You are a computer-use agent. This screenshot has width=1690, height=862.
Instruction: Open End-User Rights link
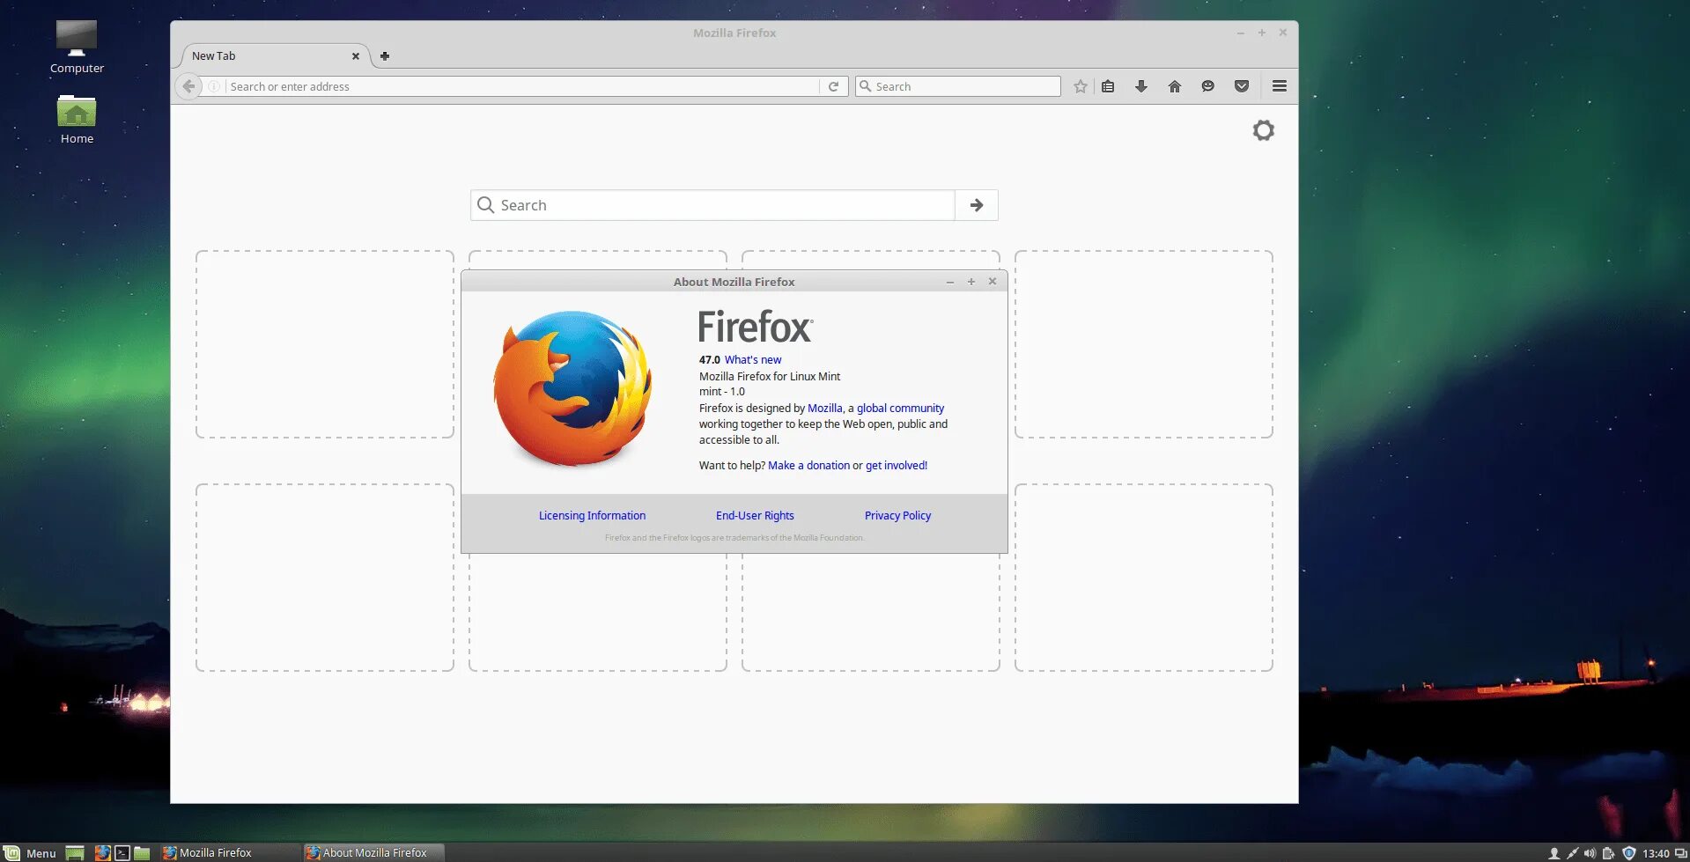(755, 515)
